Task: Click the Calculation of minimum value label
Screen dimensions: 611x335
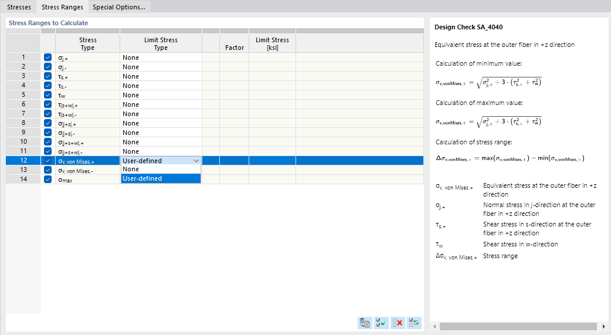Action: pos(478,63)
